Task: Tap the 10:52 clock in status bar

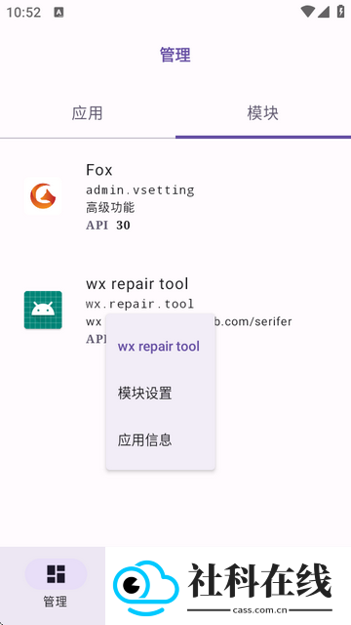Action: pyautogui.click(x=23, y=13)
